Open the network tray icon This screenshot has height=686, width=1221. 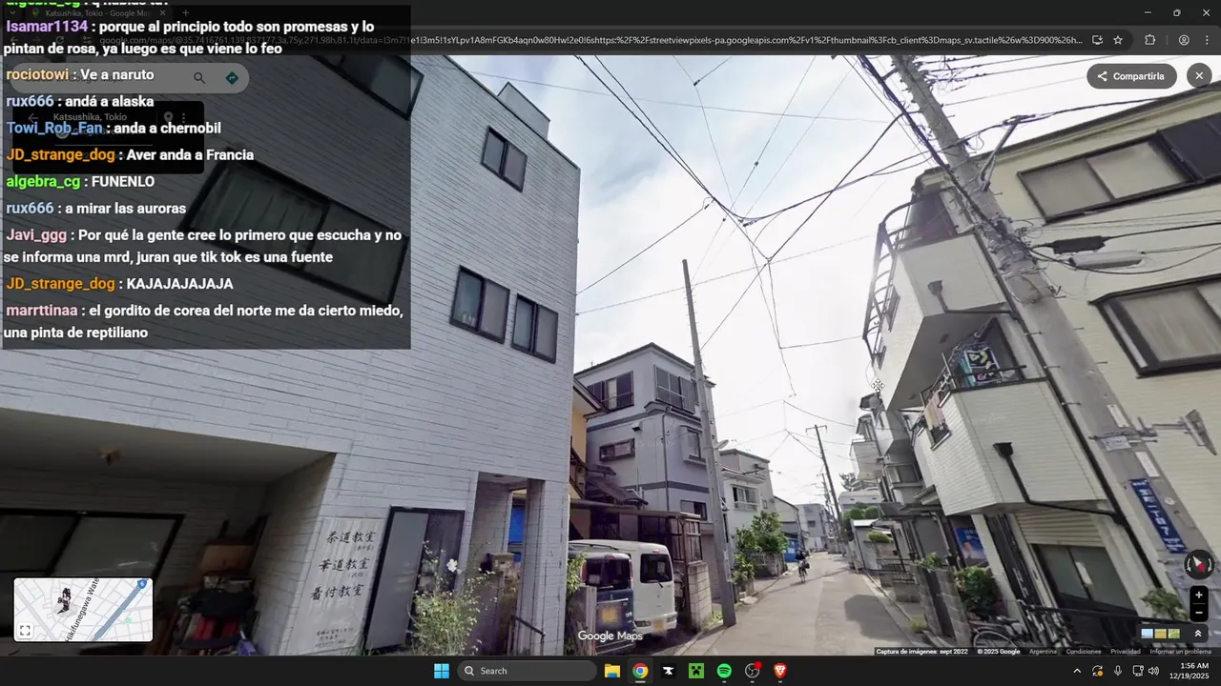(x=1137, y=671)
